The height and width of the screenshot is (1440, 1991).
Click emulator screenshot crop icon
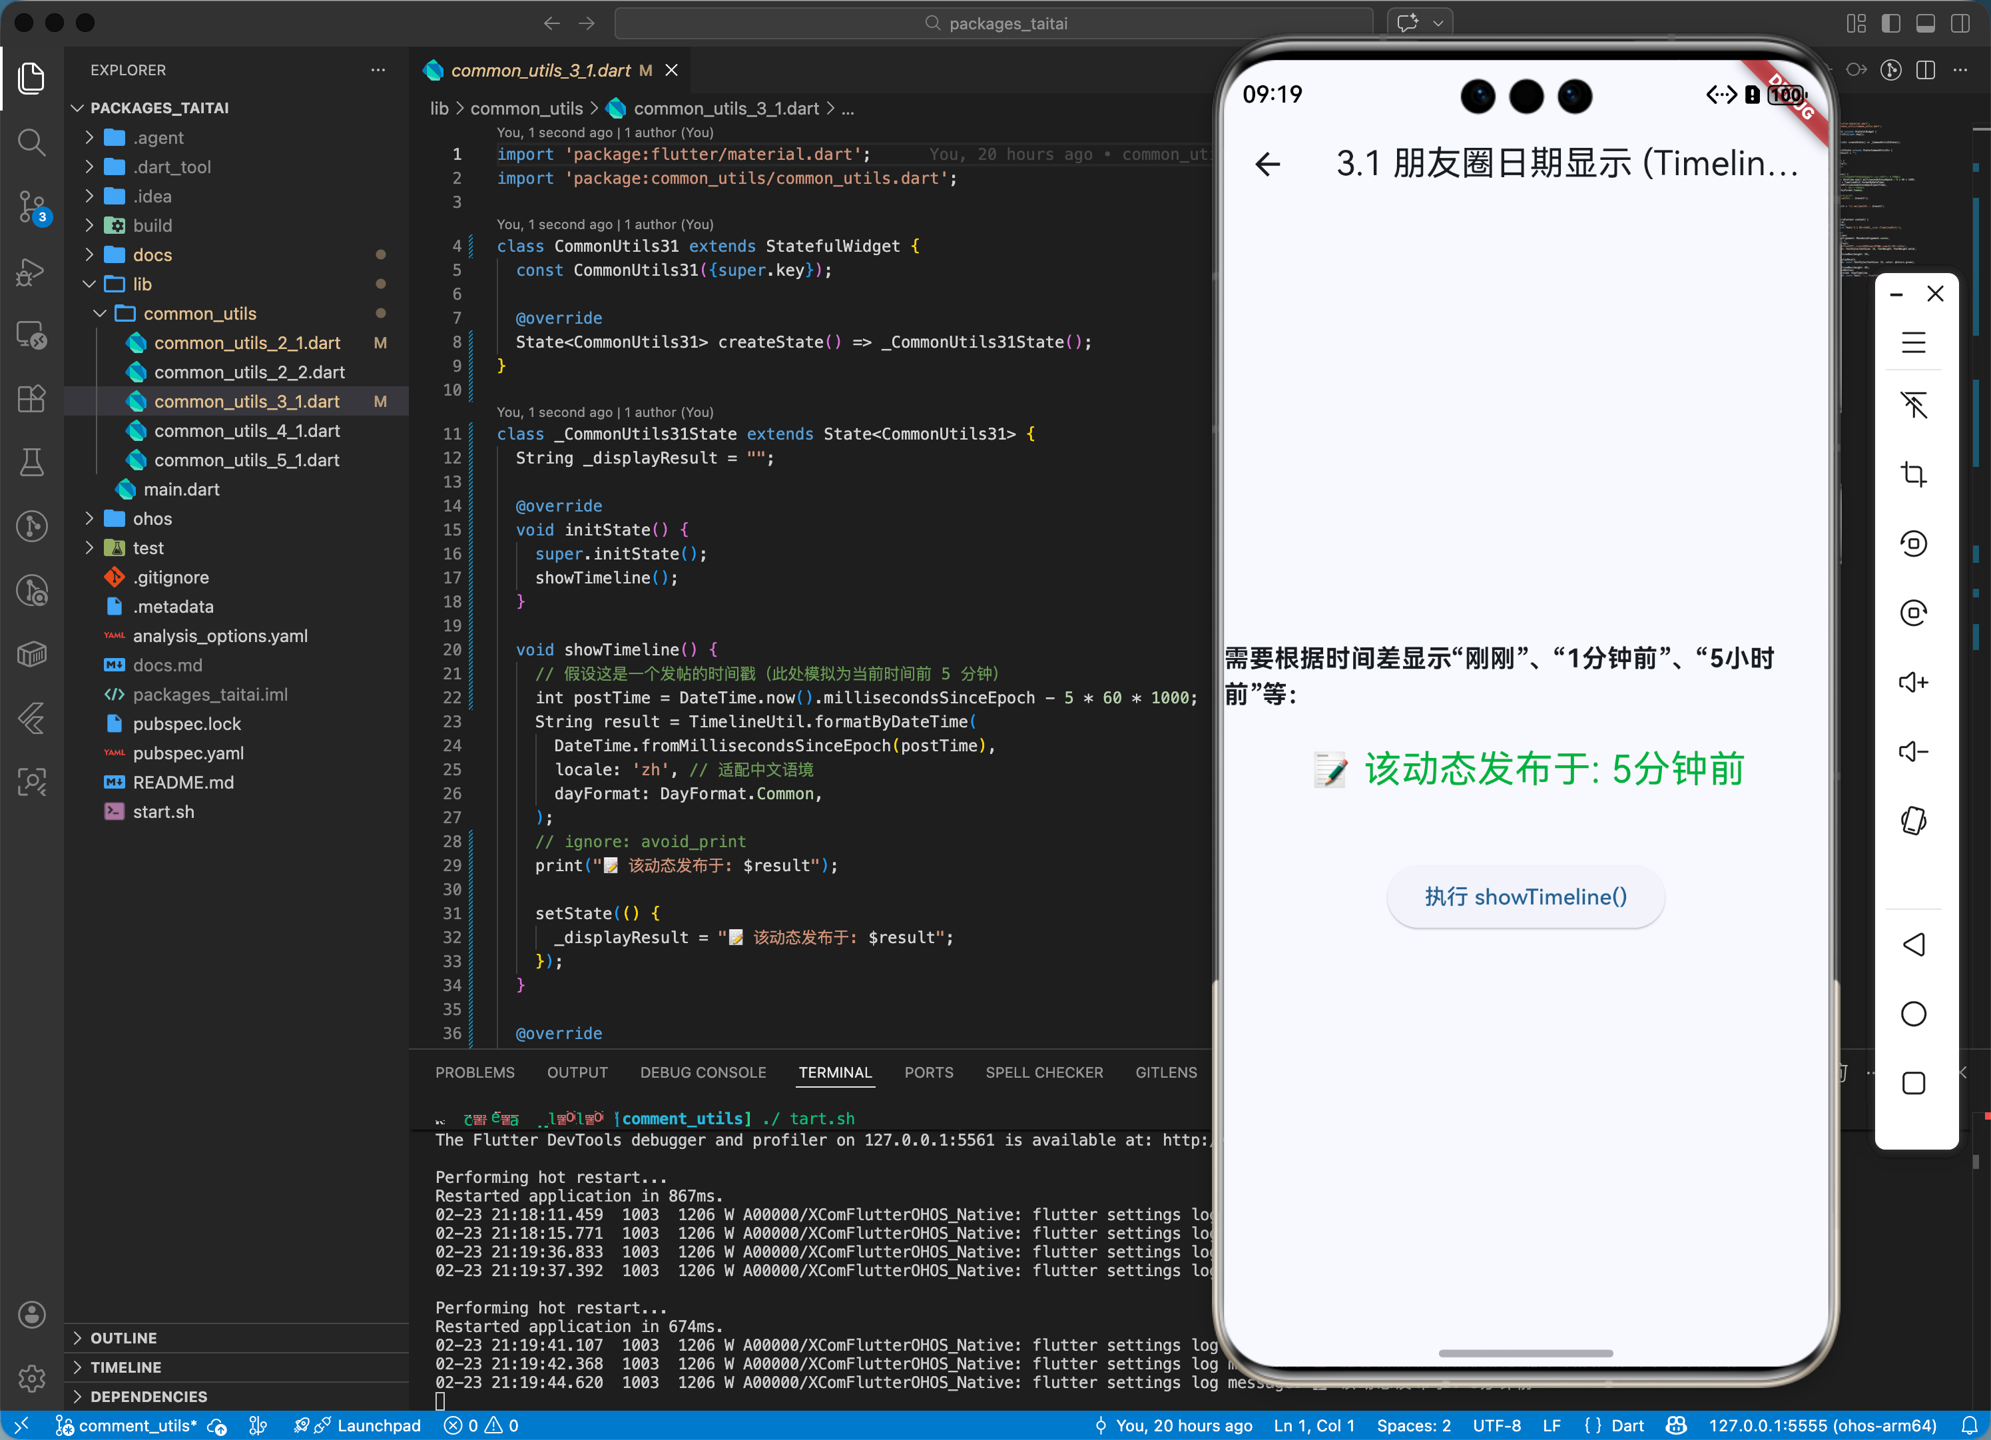point(1913,475)
